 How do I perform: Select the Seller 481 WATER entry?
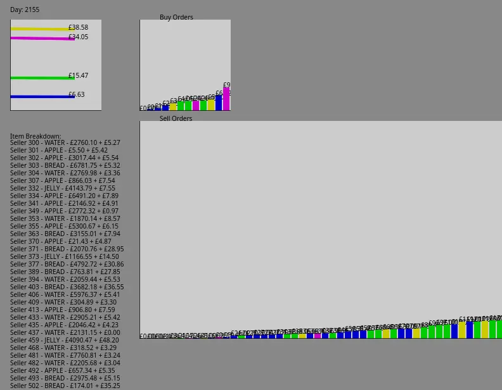coord(65,356)
